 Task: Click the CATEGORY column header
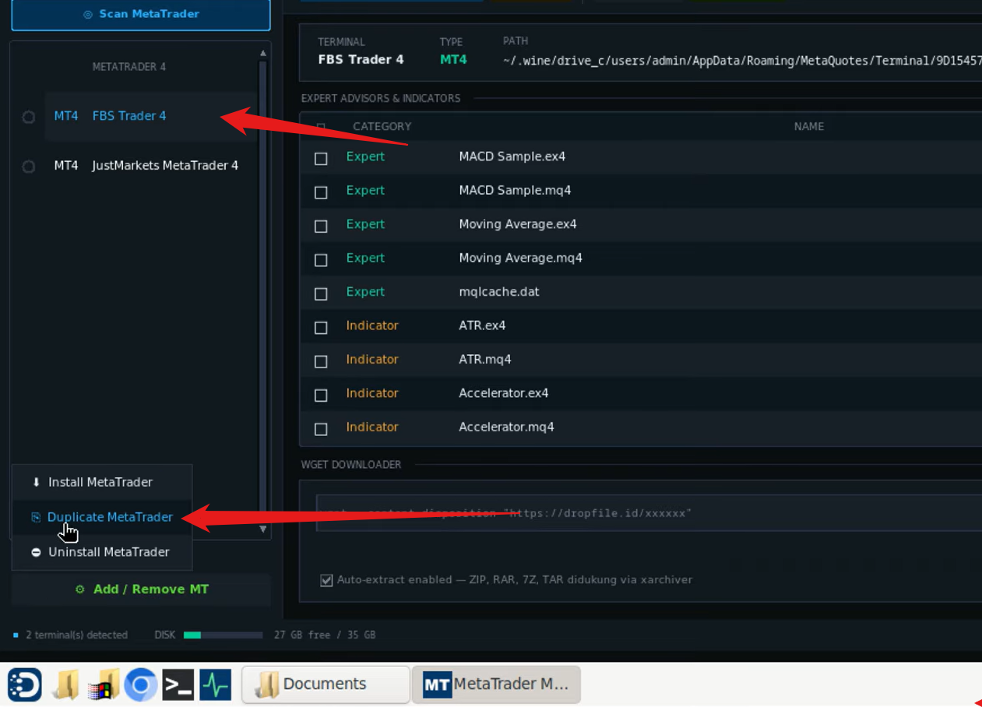click(382, 126)
